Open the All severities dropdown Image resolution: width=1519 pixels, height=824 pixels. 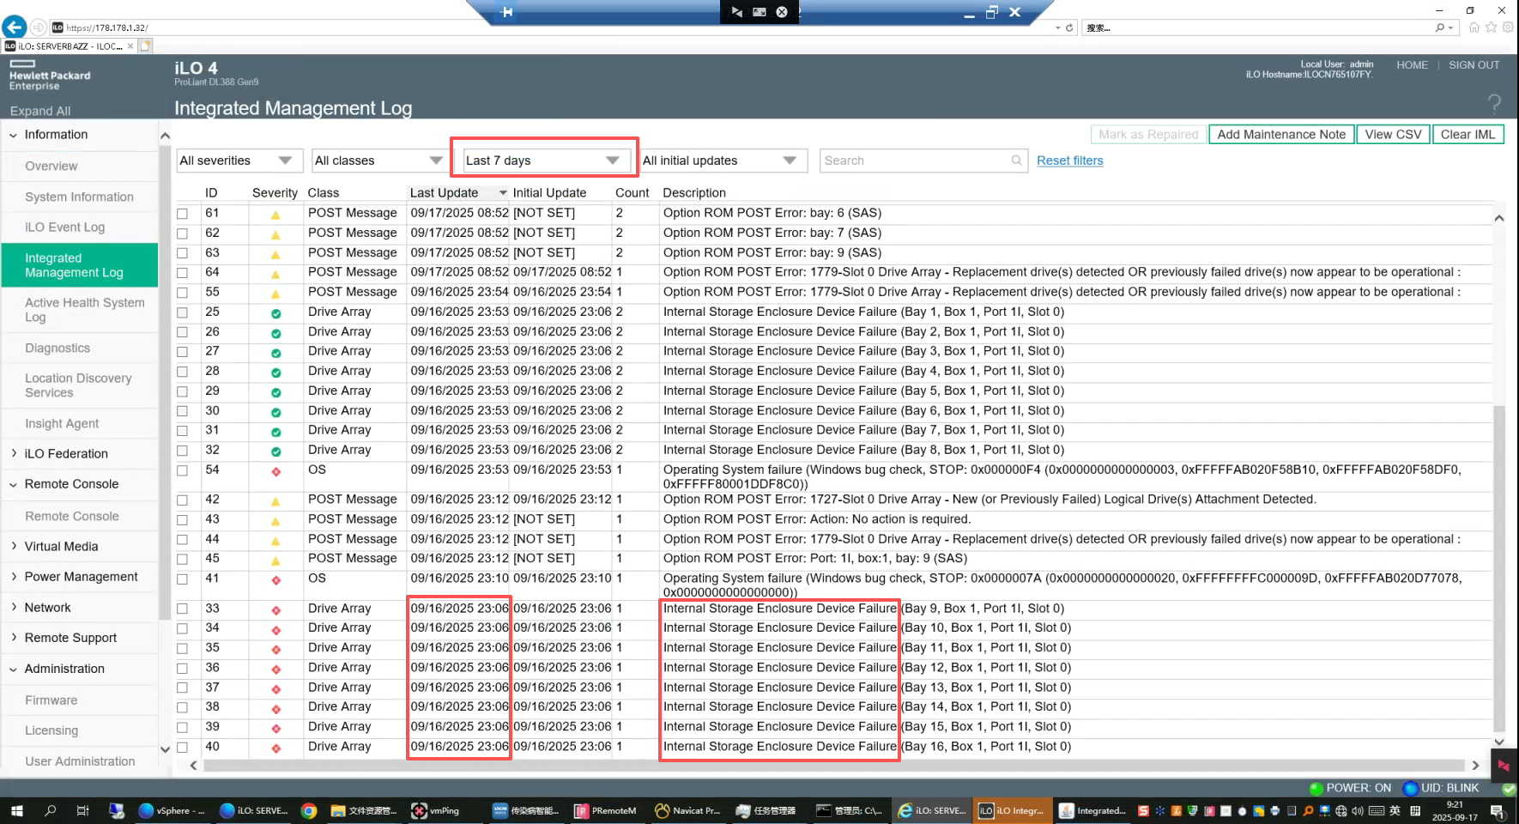[236, 161]
